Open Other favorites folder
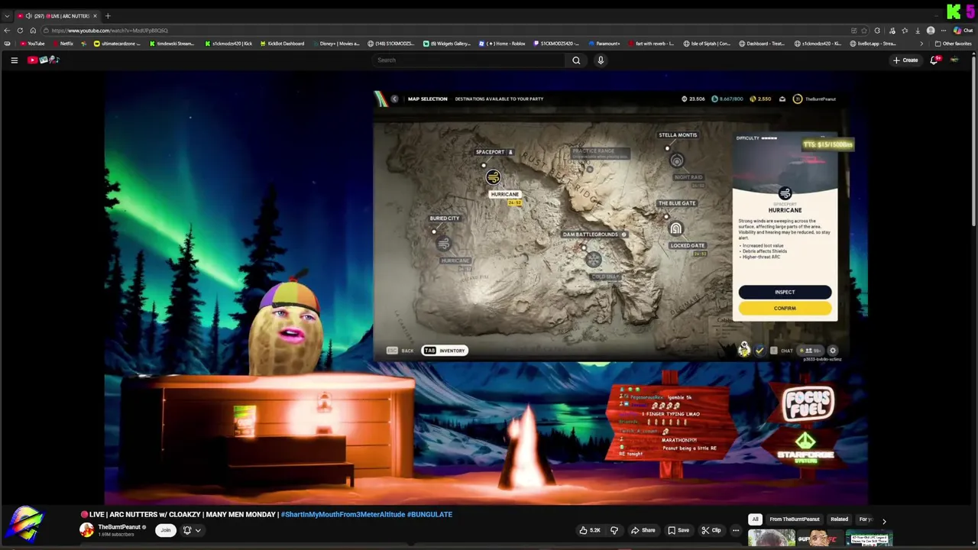Screen dimensions: 978x550 (953, 44)
